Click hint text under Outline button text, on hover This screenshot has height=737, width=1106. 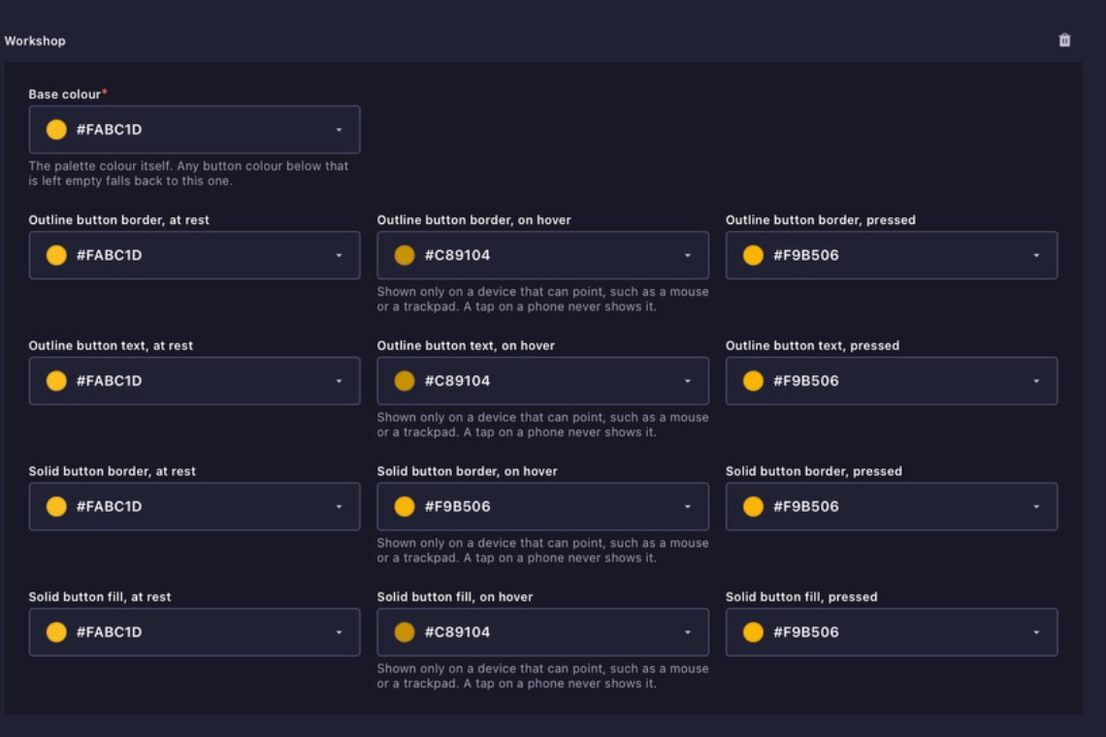click(x=542, y=425)
